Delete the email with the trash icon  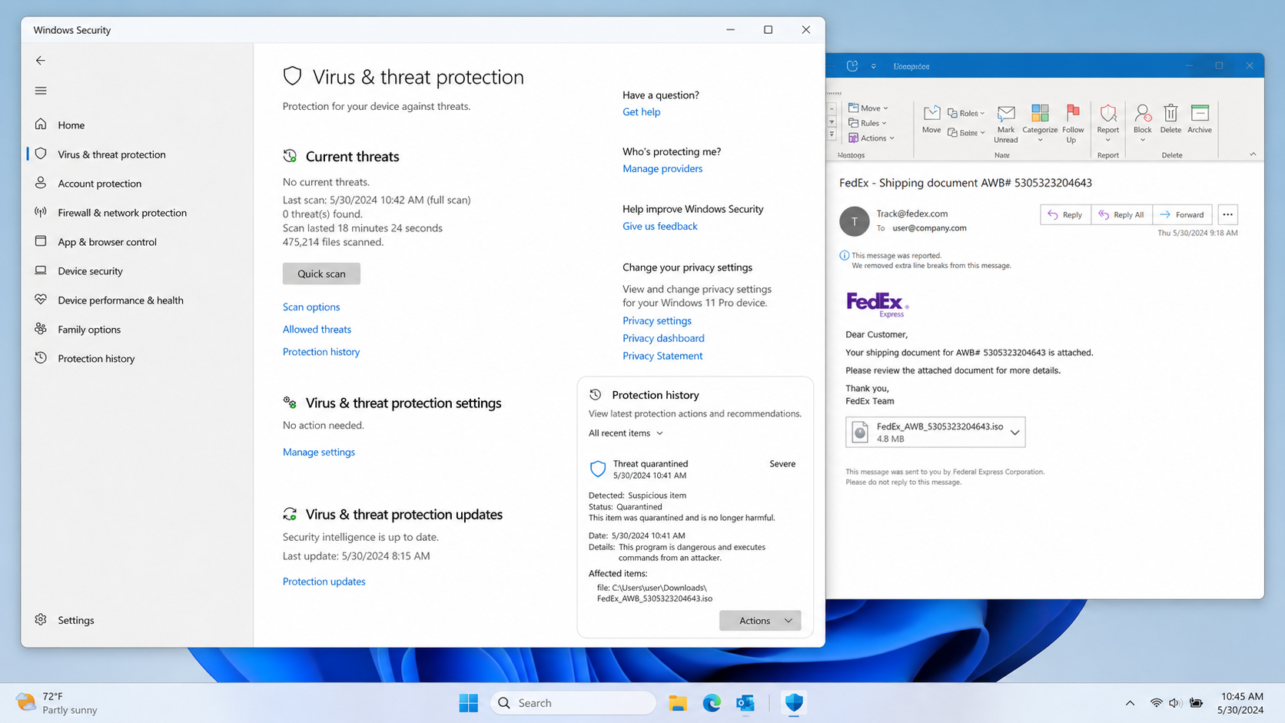point(1170,119)
